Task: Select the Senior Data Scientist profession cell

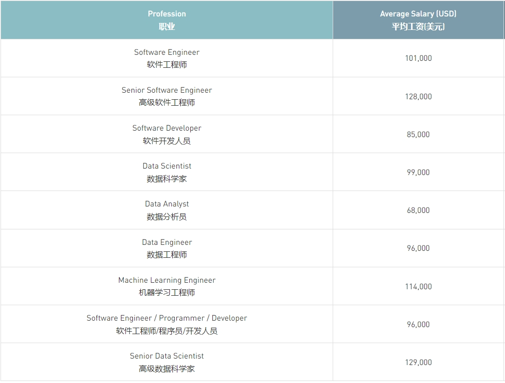Action: click(x=167, y=362)
